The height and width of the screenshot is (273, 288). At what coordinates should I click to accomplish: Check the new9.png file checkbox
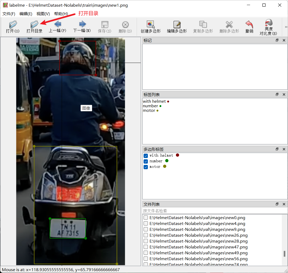click(146, 229)
